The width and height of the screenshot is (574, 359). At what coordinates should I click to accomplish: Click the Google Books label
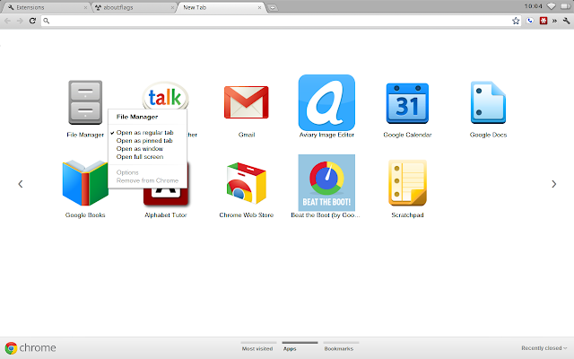tap(85, 215)
